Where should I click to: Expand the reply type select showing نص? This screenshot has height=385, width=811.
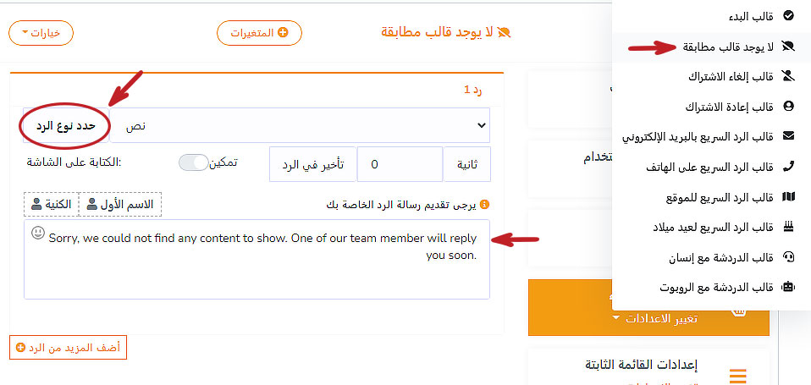coord(300,125)
